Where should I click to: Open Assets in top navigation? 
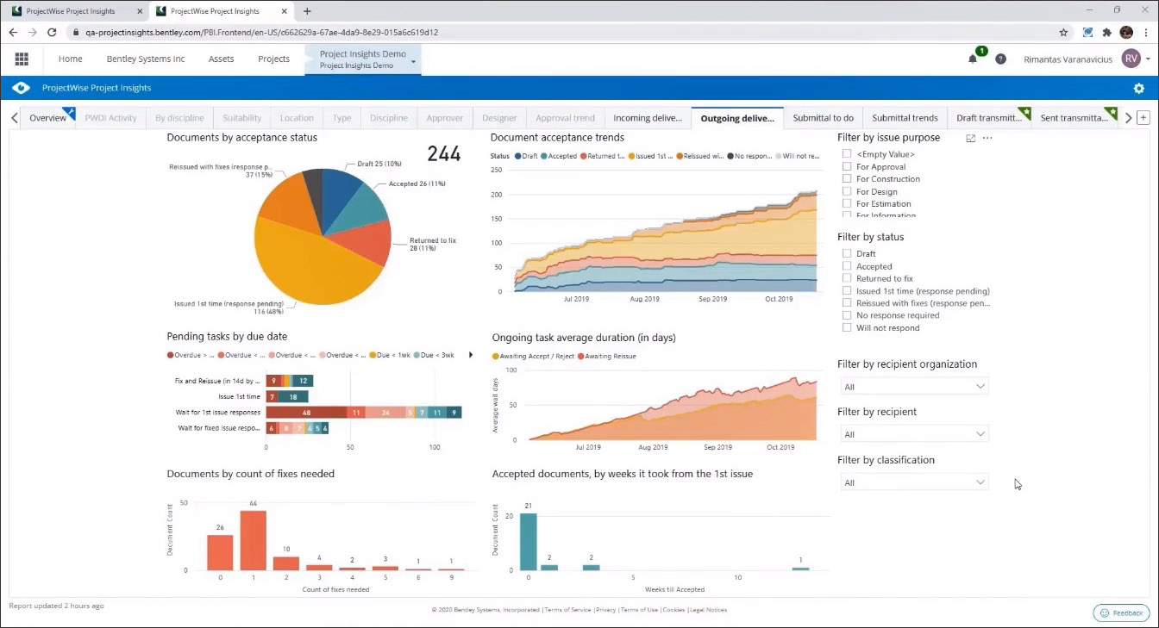[x=222, y=59]
